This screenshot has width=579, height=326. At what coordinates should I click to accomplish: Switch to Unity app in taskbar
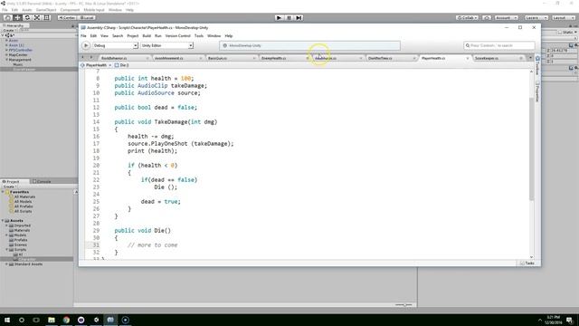tap(96, 320)
